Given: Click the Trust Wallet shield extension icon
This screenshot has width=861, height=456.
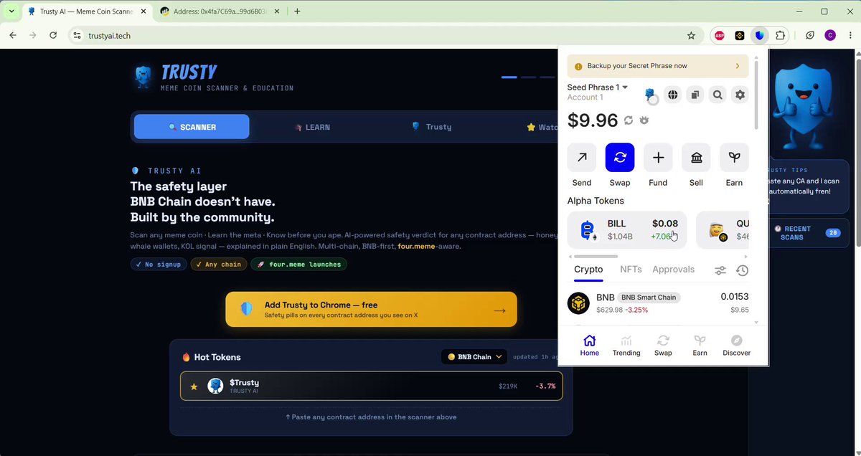Looking at the screenshot, I should (760, 35).
